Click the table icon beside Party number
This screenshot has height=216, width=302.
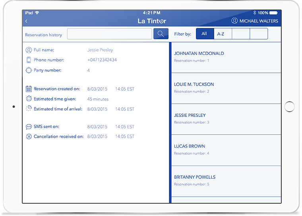click(x=29, y=71)
